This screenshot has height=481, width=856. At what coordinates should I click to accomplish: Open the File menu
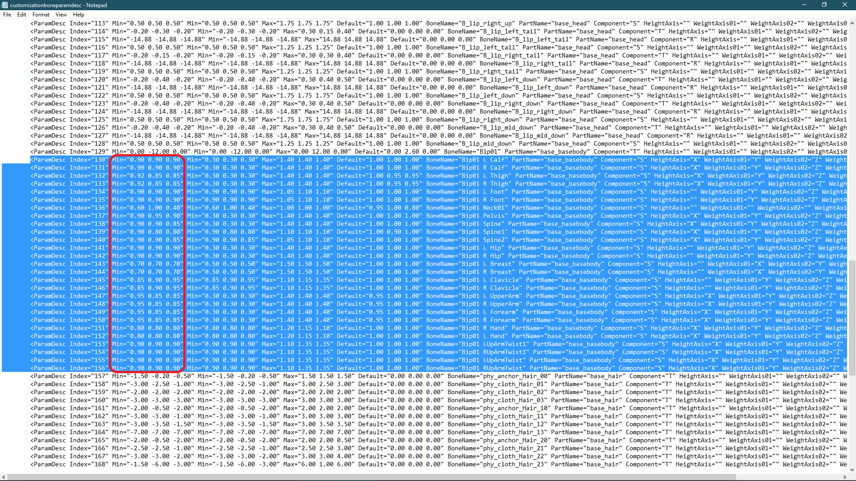pos(7,15)
